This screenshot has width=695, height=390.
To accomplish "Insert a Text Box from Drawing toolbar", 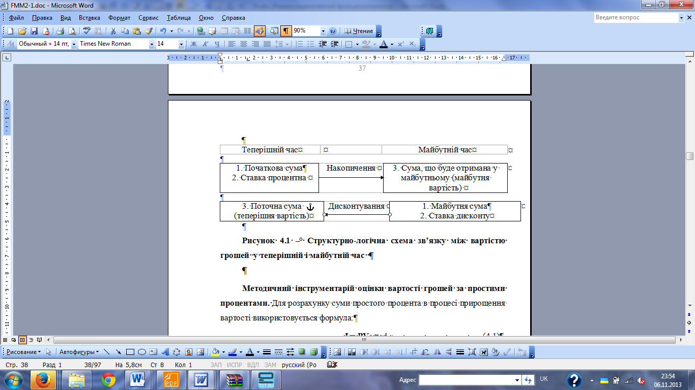I will [153, 351].
